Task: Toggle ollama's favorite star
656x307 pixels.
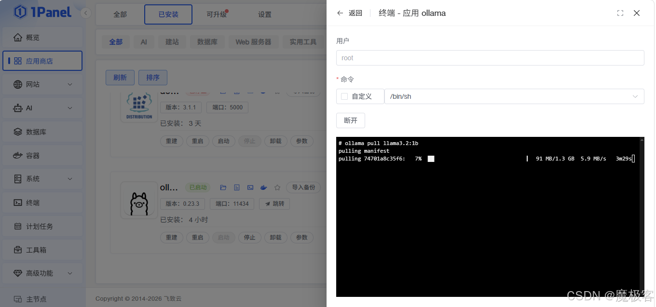Action: (277, 187)
